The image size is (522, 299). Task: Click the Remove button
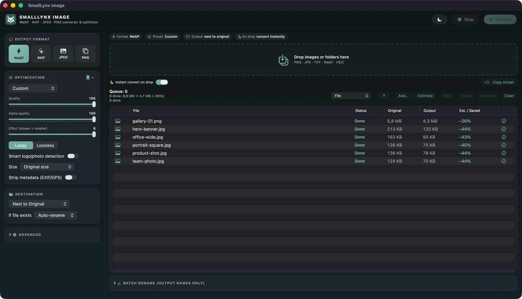point(488,96)
